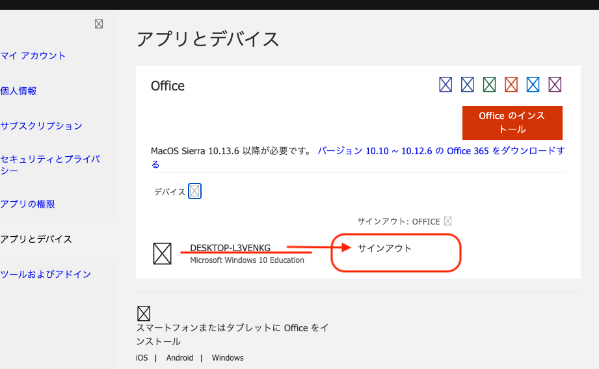Open マイ アカウント page

click(33, 56)
